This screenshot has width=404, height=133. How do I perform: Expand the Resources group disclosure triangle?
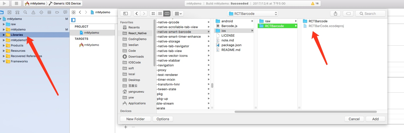(4, 51)
